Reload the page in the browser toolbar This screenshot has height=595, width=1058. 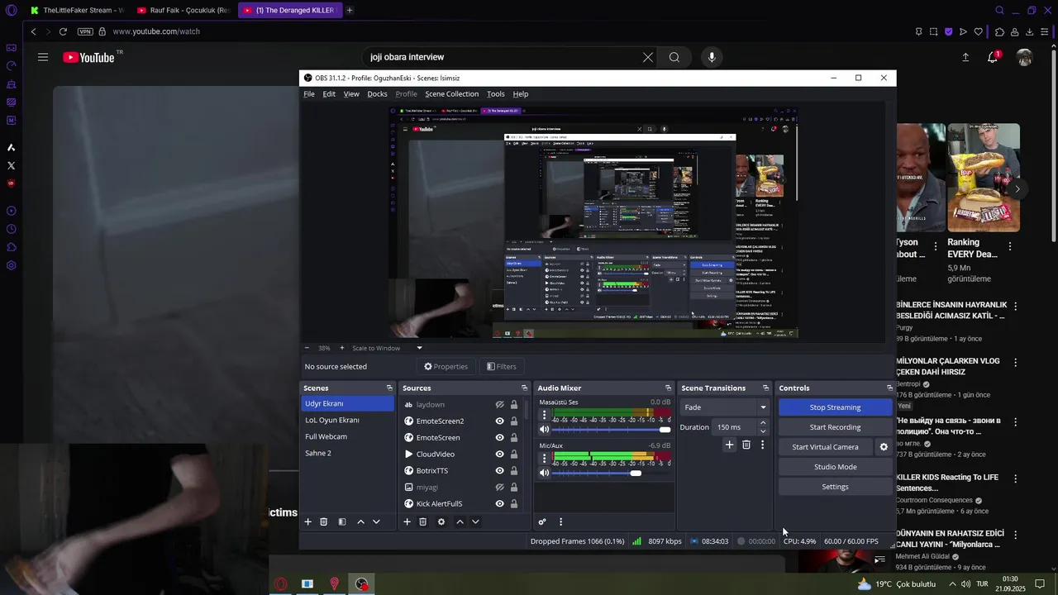63,31
